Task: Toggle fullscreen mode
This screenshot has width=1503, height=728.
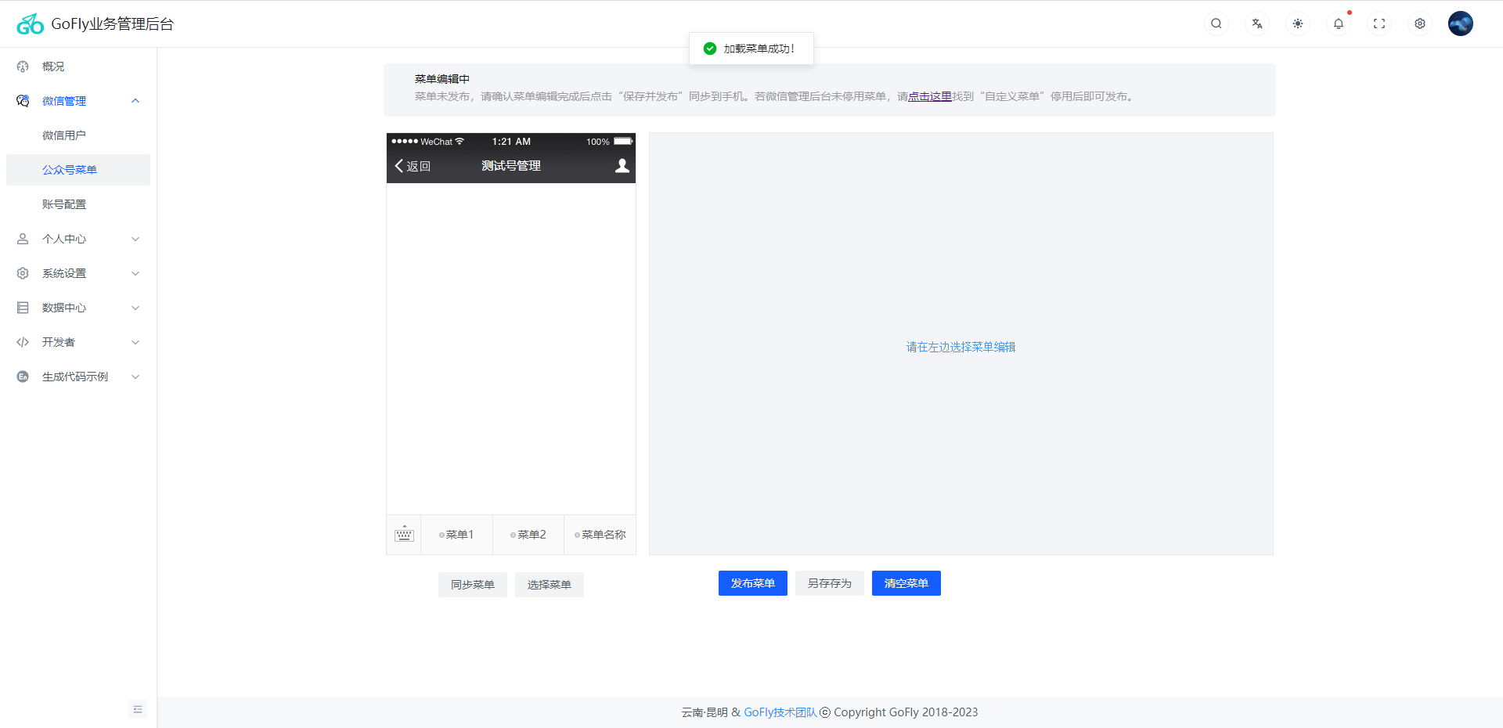Action: pos(1379,23)
